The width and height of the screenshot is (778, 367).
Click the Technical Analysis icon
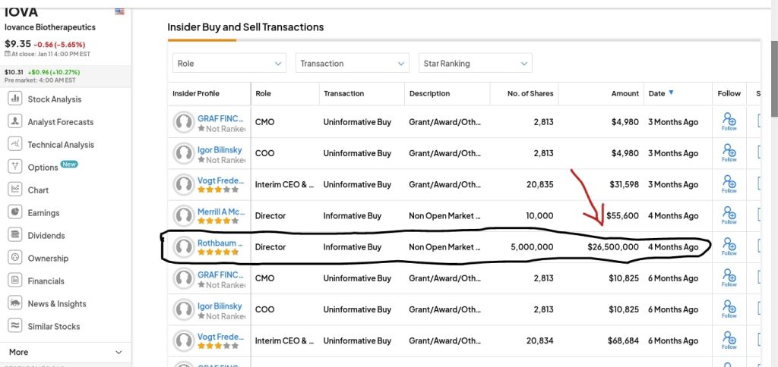pyautogui.click(x=14, y=144)
